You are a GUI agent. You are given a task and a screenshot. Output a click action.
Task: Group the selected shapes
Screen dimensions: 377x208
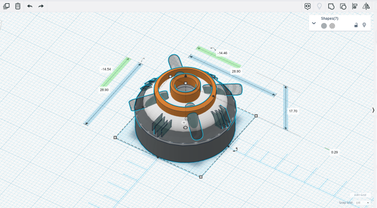coord(331,6)
